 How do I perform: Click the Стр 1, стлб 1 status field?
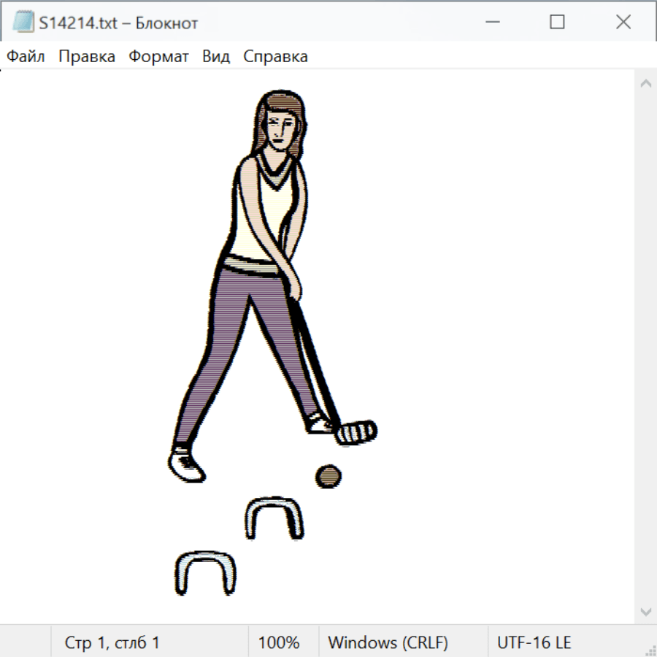(112, 642)
